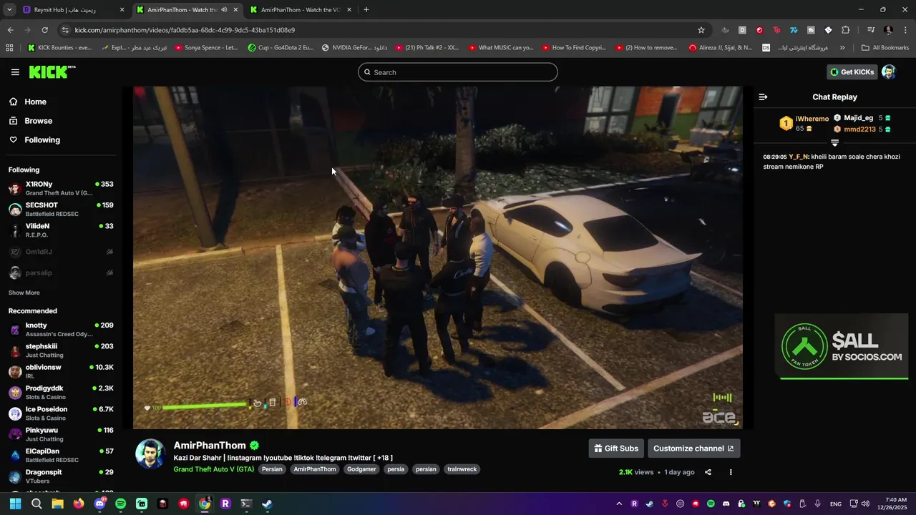
Task: Click iWheremo in chat leaderboard
Action: tap(812, 119)
